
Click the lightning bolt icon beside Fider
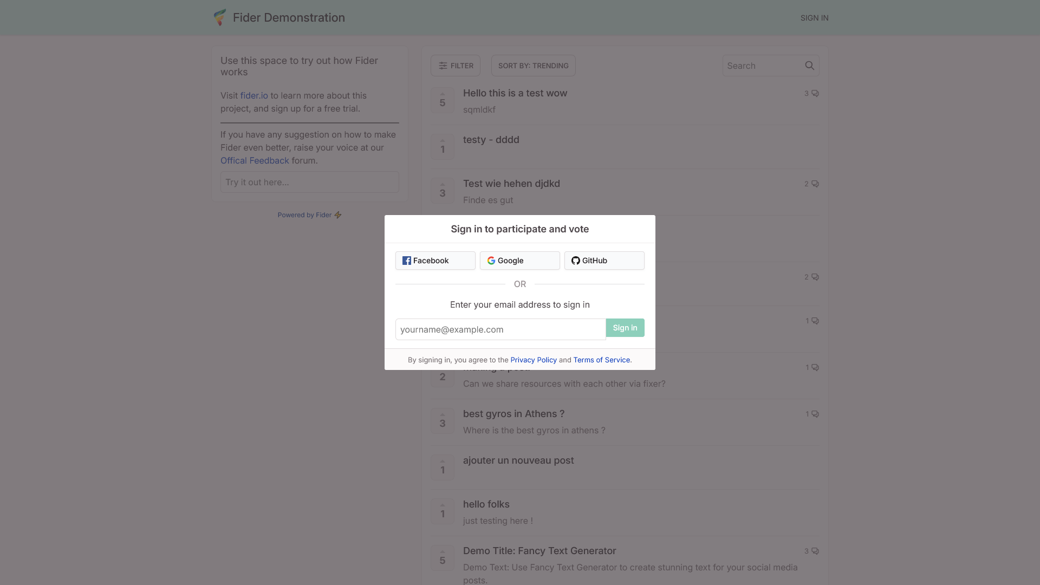click(x=338, y=215)
